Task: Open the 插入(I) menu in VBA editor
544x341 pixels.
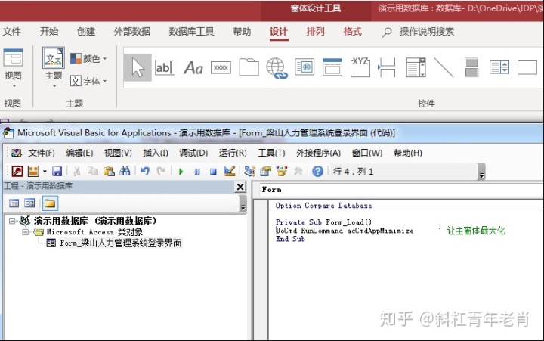Action: [x=156, y=153]
